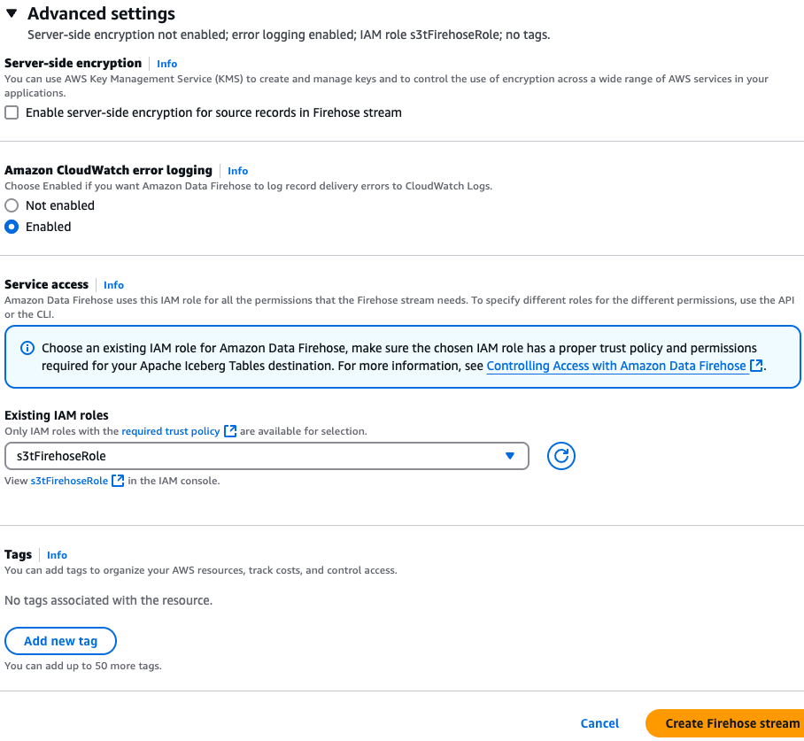The height and width of the screenshot is (741, 804).
Task: Select the Enabled error logging option
Action: click(x=10, y=227)
